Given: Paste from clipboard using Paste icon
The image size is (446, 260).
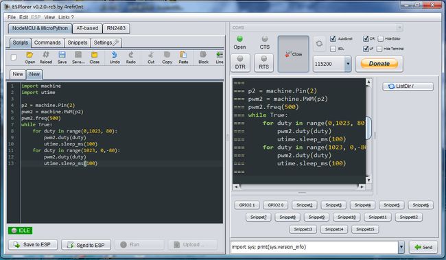Looking at the screenshot, I should coord(183,58).
